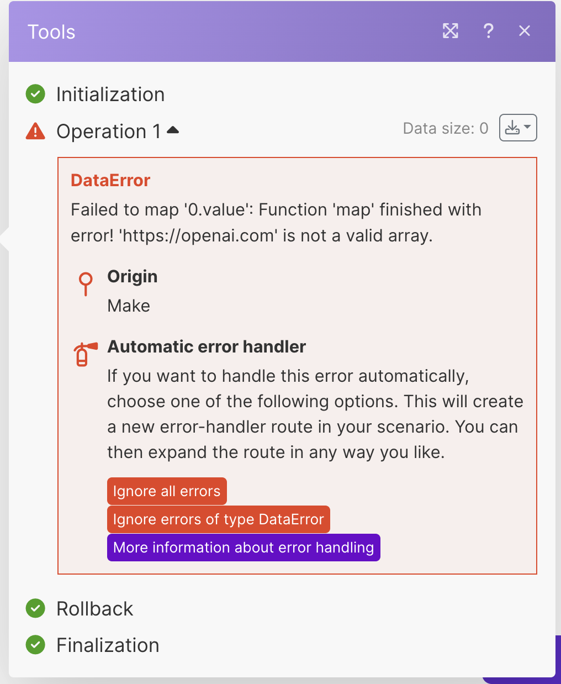This screenshot has width=561, height=684.
Task: Click Ignore all errors button
Action: click(167, 491)
